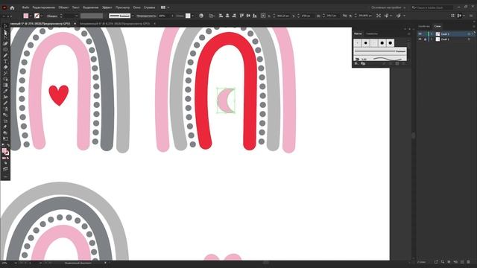Click the Обводка stroke label link

click(x=52, y=16)
